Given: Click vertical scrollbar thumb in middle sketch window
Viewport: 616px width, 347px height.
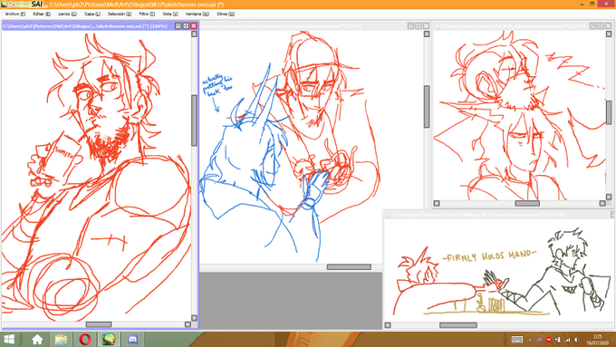Looking at the screenshot, I should coord(427,107).
